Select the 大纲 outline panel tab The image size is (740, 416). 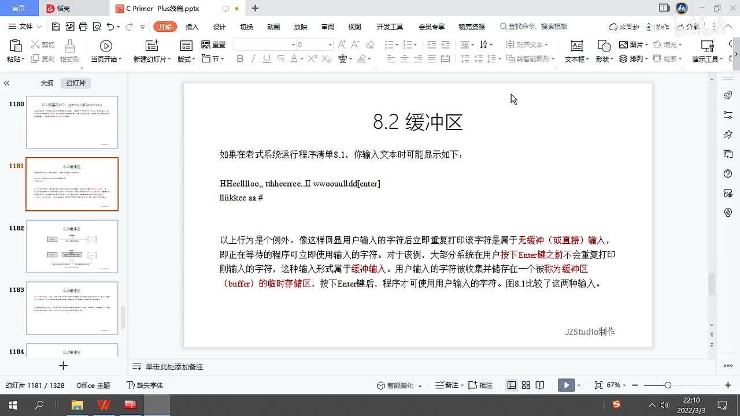click(47, 83)
